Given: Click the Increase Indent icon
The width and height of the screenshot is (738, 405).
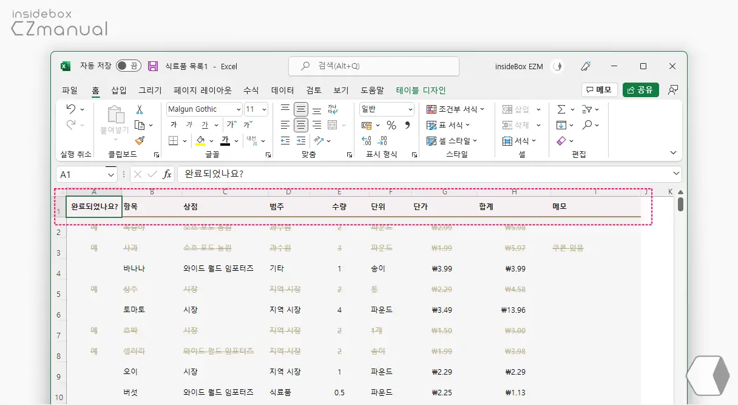Looking at the screenshot, I should tap(301, 141).
